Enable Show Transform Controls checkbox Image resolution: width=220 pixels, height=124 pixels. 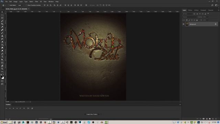pos(26,5)
